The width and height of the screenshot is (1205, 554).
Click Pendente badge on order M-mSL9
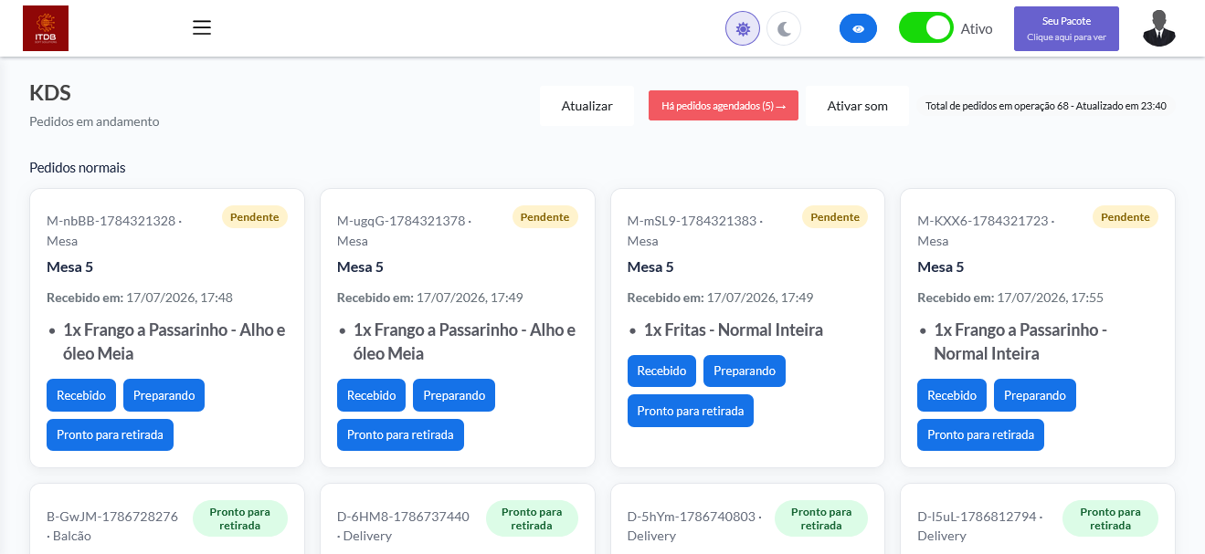coord(835,217)
